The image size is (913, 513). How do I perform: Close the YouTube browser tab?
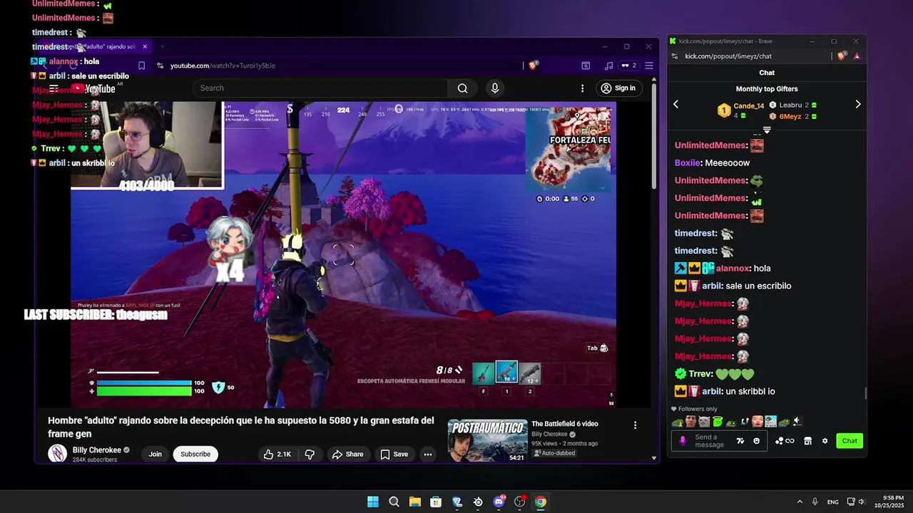tap(145, 46)
